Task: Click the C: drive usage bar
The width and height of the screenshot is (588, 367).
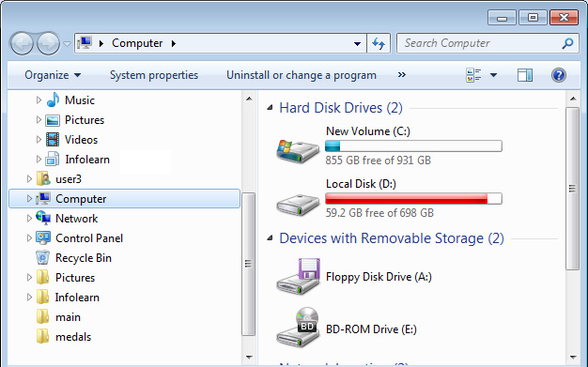Action: (413, 145)
